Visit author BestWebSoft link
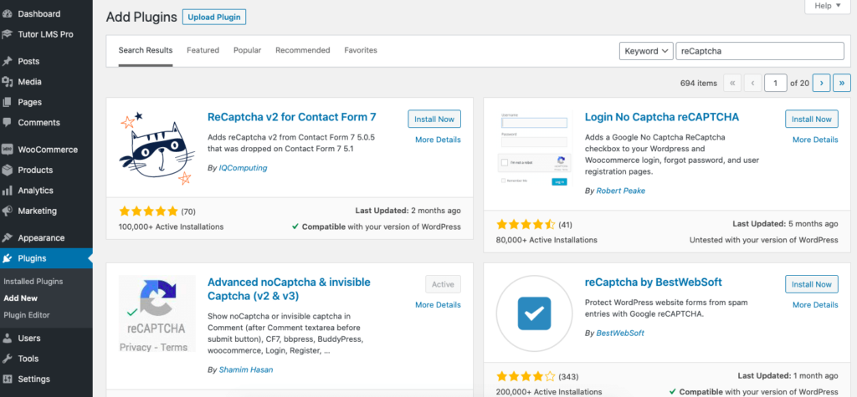Image resolution: width=857 pixels, height=397 pixels. tap(620, 333)
